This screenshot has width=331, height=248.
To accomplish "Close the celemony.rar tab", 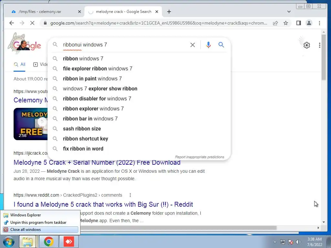I will (80, 12).
